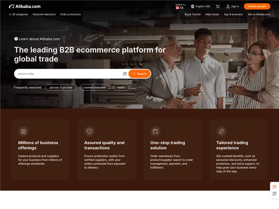The height and width of the screenshot is (209, 279).
Task: Switch to Buyer Central
Action: pos(193,14)
